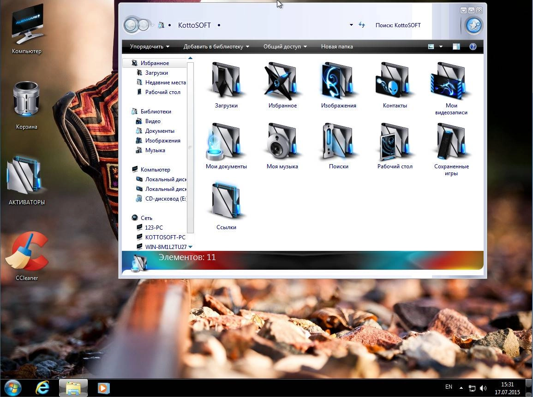This screenshot has height=397, width=533.
Task: Select Загрузки in the navigation pane
Action: 156,73
